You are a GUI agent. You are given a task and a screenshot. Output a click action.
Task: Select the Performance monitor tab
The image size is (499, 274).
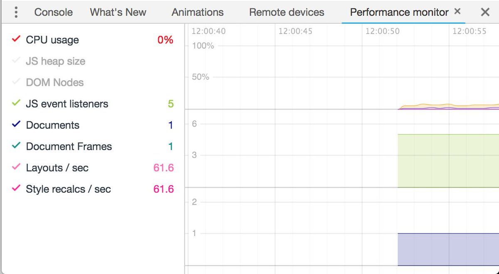tap(399, 12)
